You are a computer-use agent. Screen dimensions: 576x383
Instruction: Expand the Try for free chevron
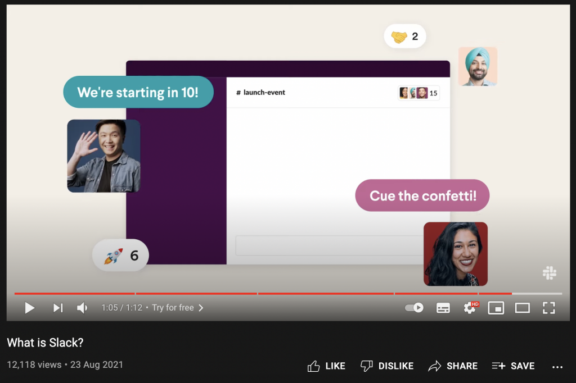(x=201, y=308)
